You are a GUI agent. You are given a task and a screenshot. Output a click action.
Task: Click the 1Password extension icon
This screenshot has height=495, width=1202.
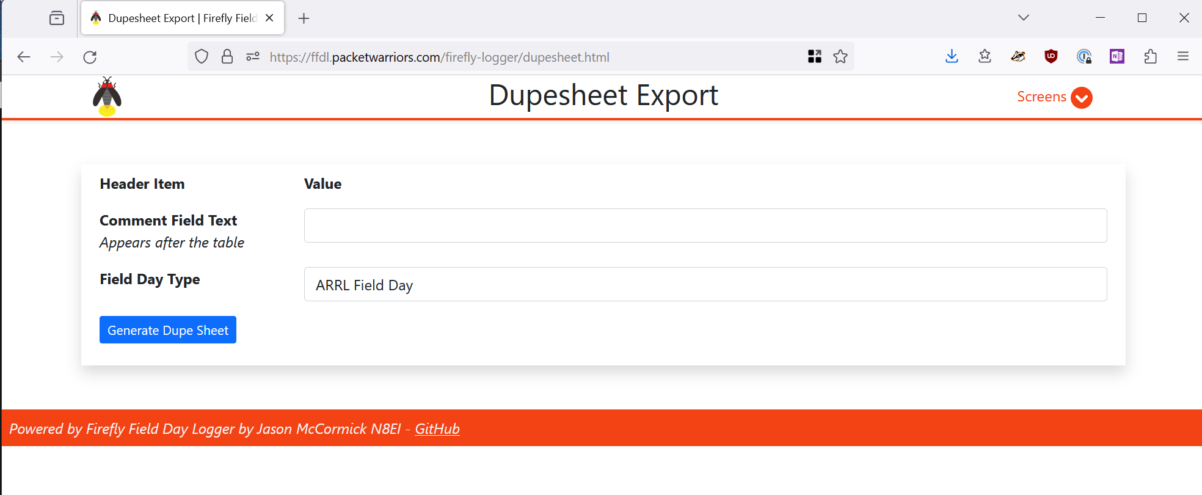click(x=1084, y=57)
